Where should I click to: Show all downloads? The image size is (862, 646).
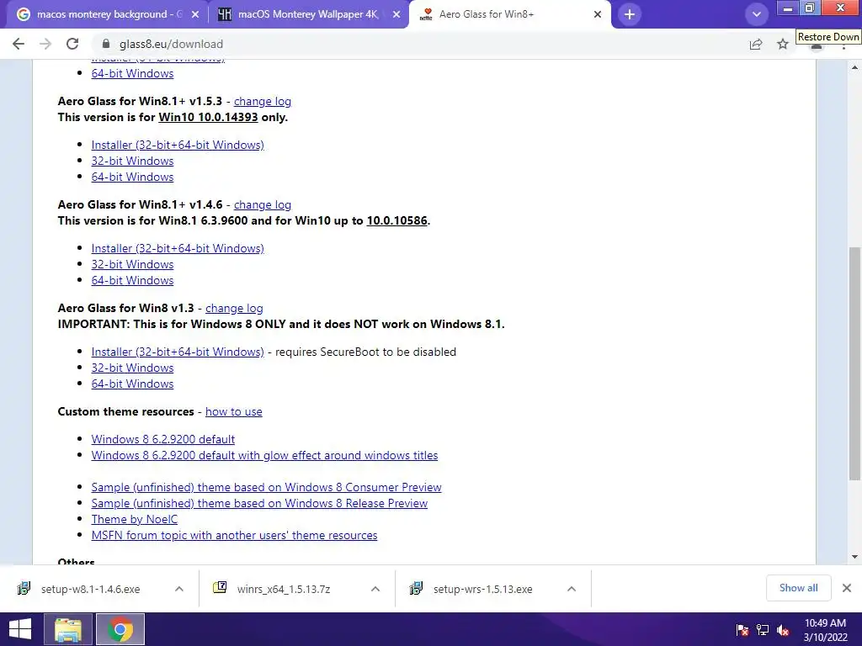pyautogui.click(x=798, y=588)
